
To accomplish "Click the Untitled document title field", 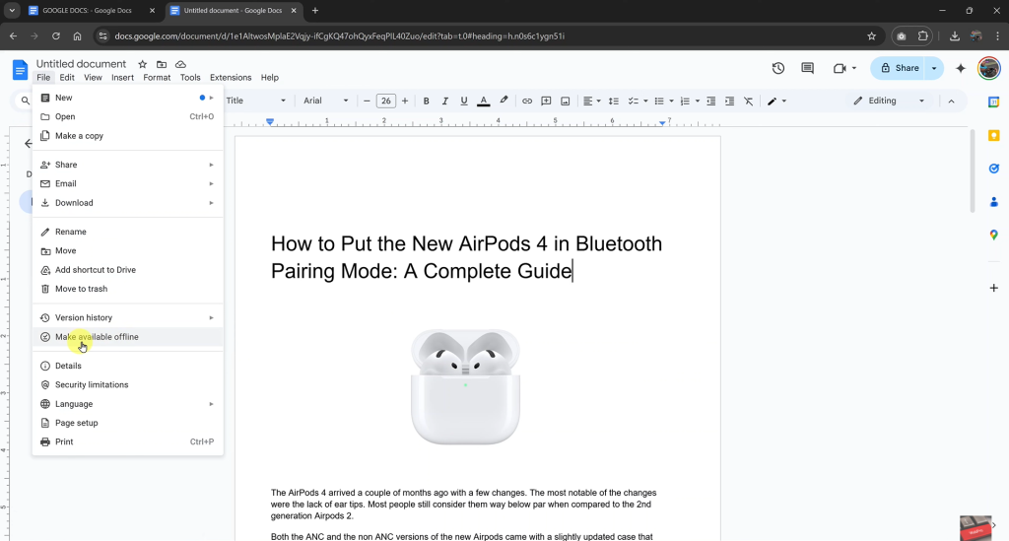I will point(81,64).
